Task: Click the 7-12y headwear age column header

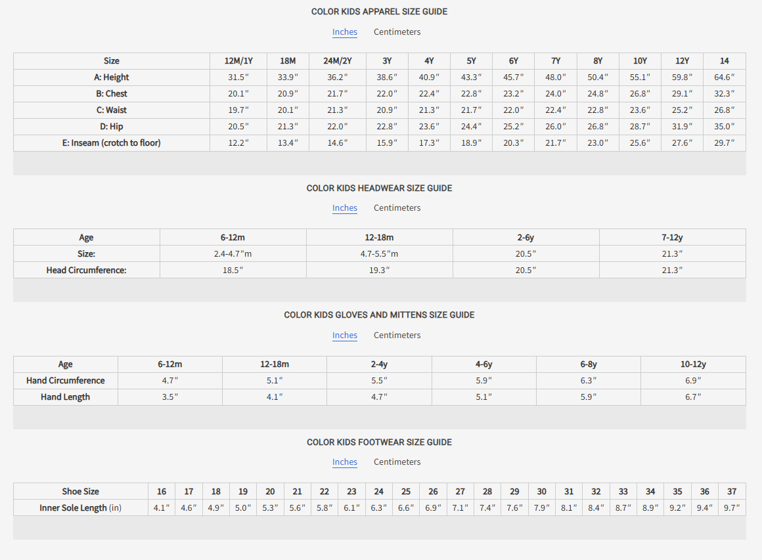Action: (672, 238)
